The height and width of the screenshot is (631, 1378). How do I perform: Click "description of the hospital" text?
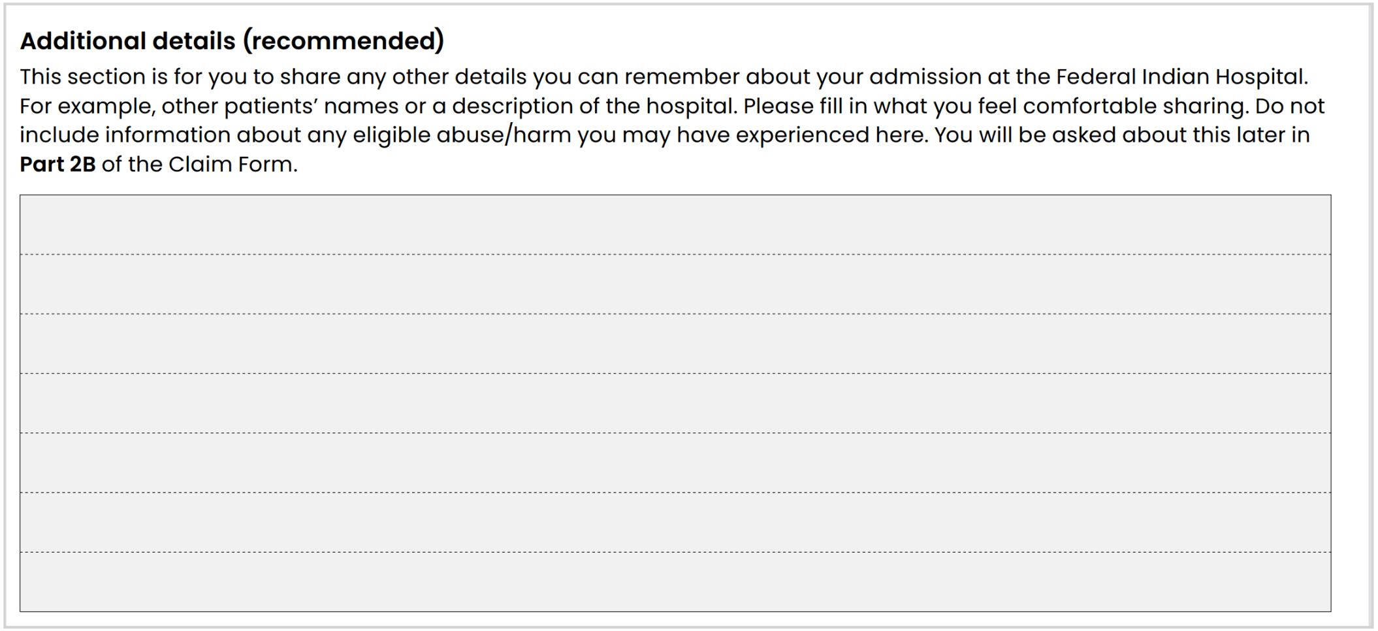(594, 106)
